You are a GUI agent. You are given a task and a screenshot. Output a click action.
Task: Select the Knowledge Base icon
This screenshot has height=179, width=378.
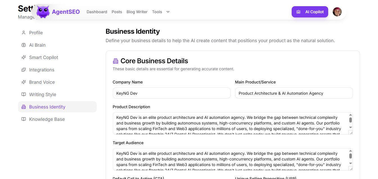(x=24, y=119)
